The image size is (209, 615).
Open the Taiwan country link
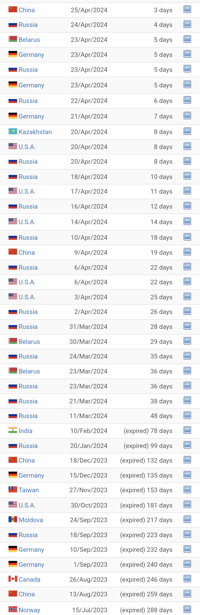29,490
